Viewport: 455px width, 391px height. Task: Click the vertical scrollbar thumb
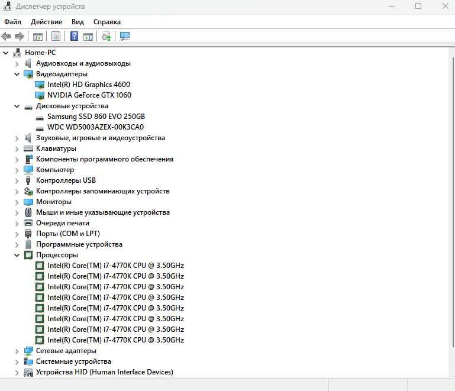[x=453, y=202]
